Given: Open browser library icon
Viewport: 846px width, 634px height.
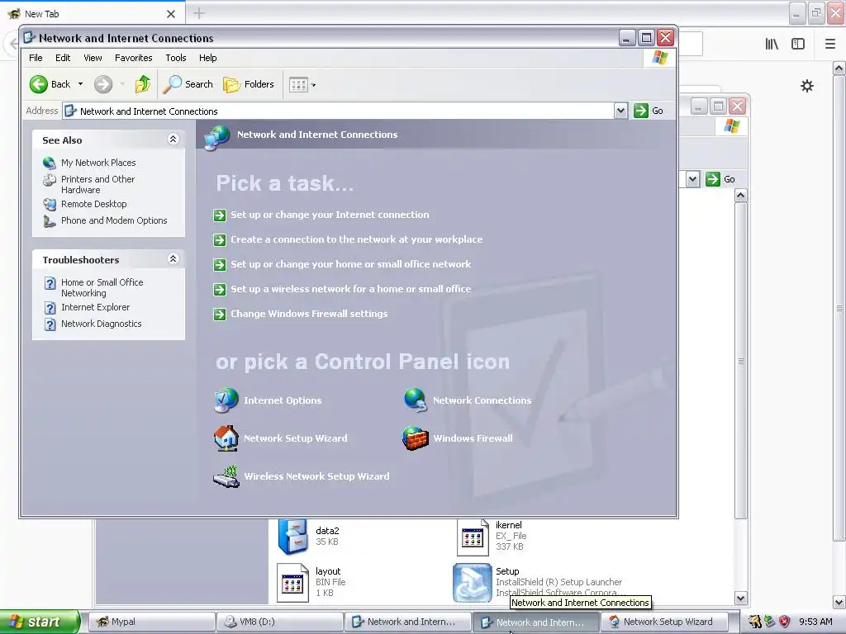Looking at the screenshot, I should 772,44.
